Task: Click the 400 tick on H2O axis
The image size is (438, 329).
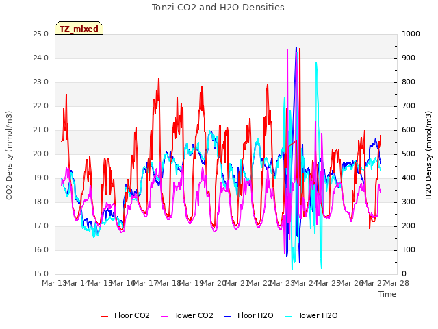Action: tap(409, 178)
